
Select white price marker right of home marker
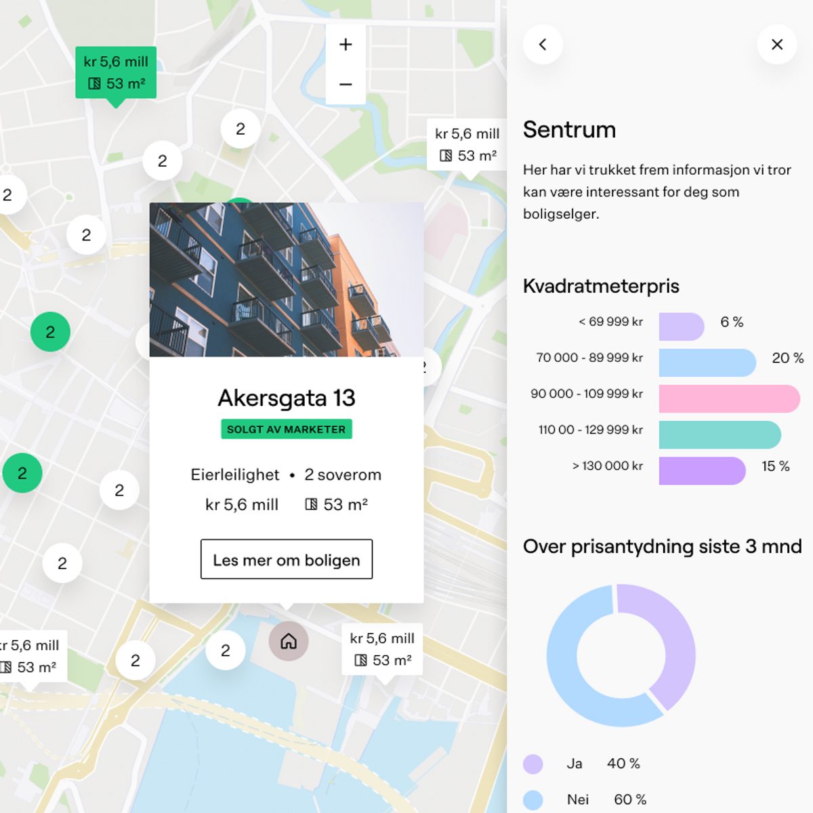tap(382, 649)
